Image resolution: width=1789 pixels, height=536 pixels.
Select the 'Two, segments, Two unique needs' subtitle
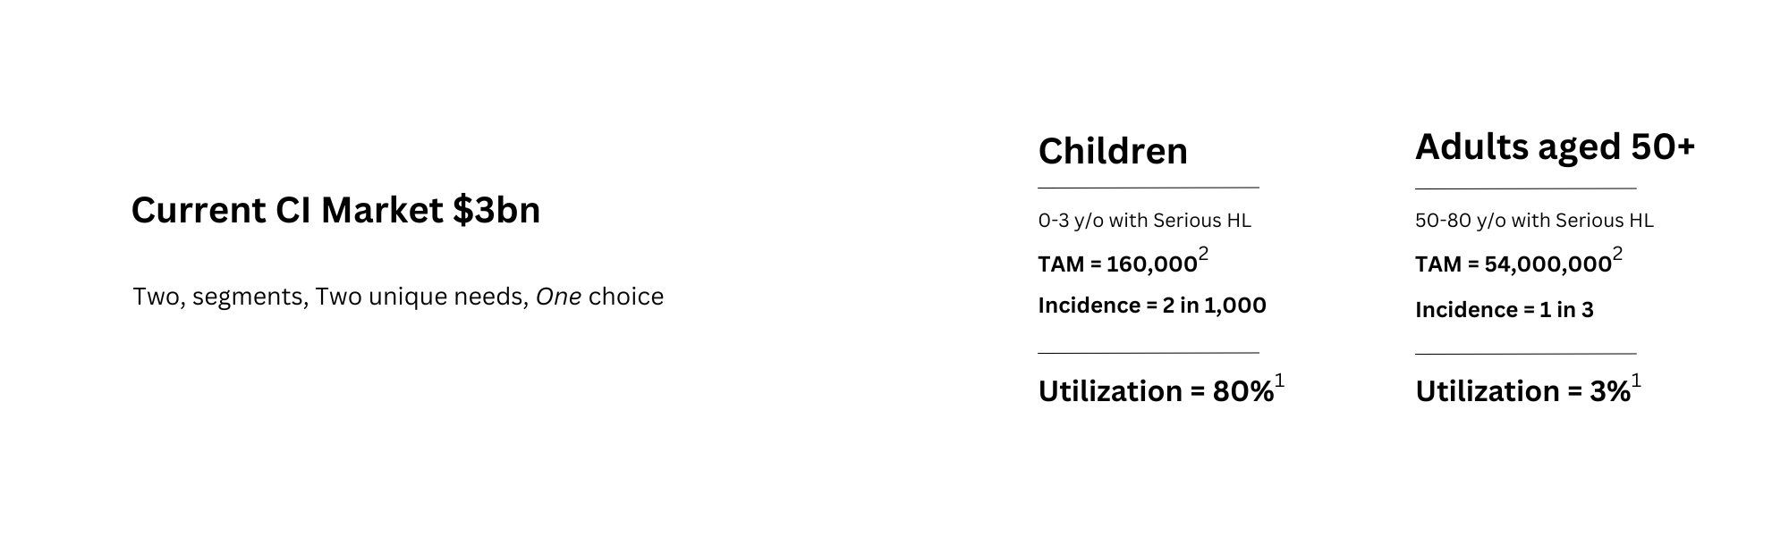pos(330,297)
